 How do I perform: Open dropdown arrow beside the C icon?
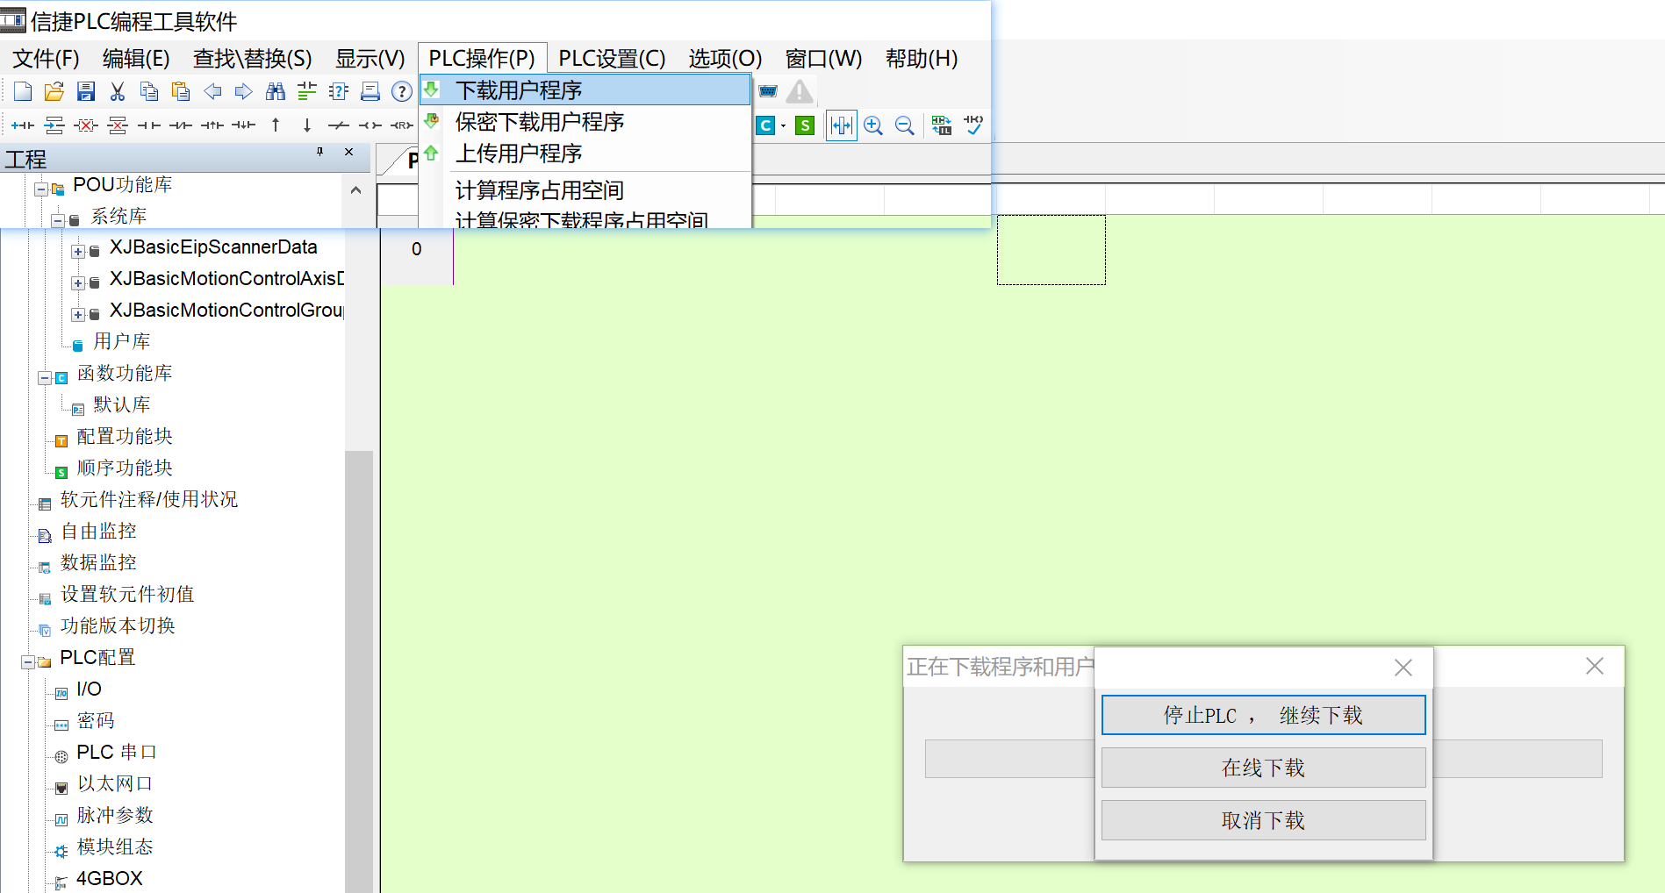(783, 125)
